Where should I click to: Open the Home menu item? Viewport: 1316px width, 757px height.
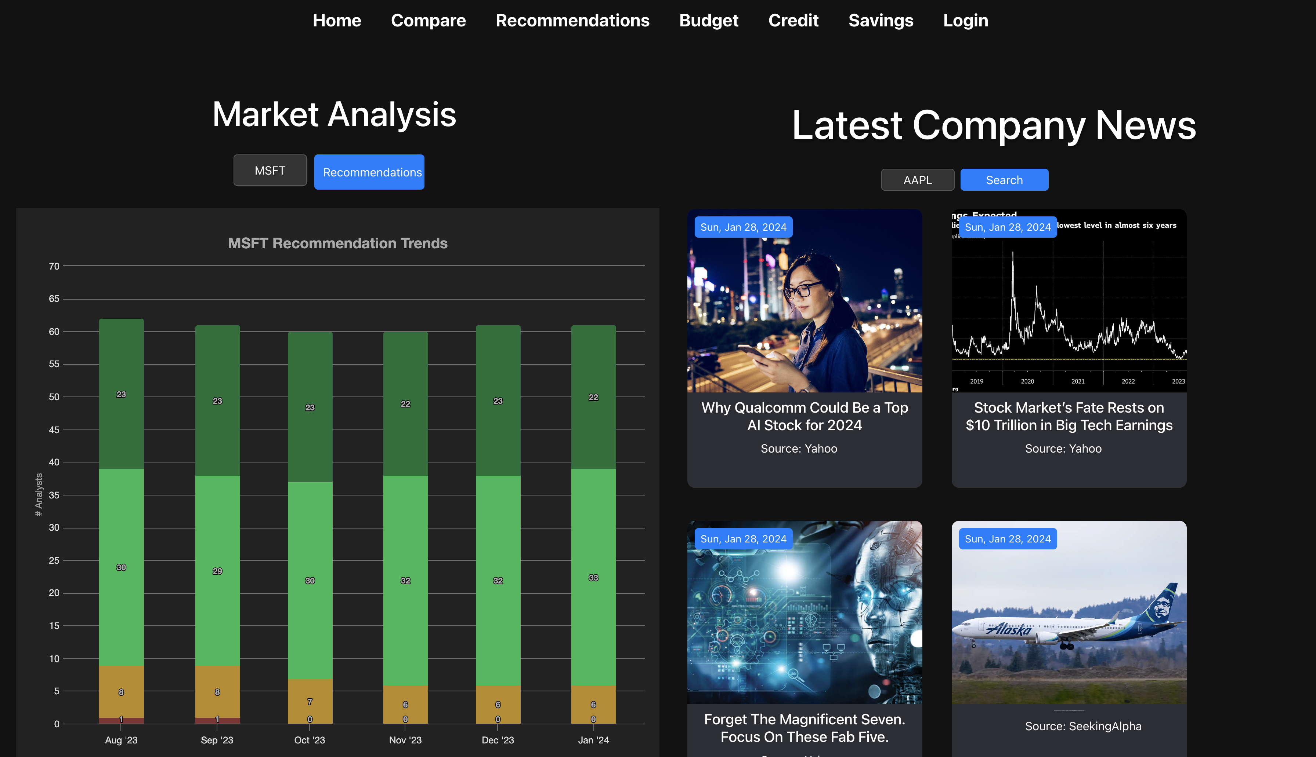(x=337, y=20)
